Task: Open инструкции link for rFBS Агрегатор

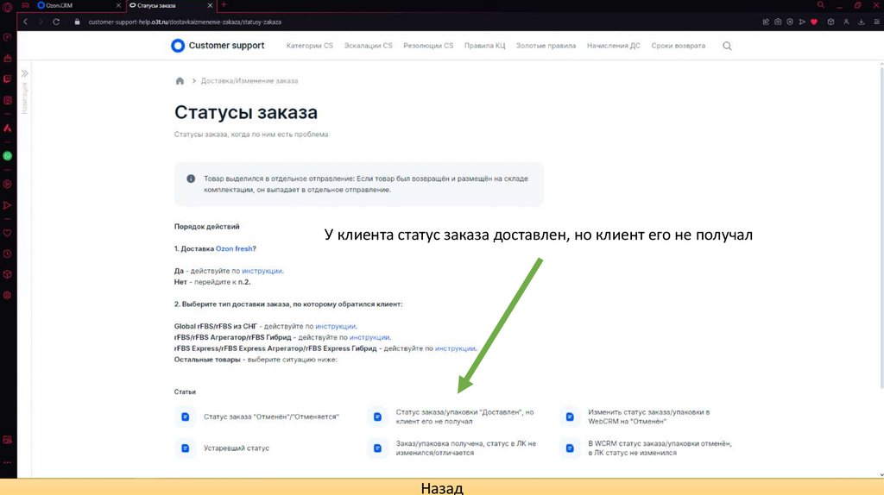Action: click(x=369, y=337)
